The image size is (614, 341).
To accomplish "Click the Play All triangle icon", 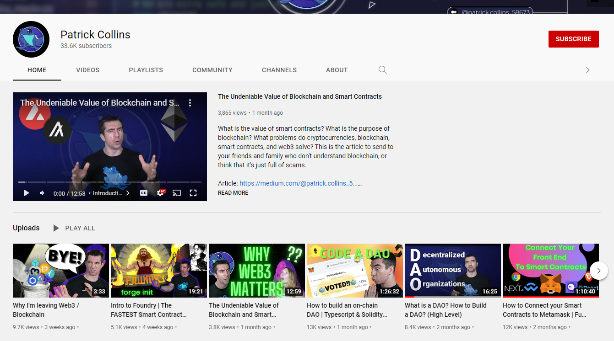I will tap(55, 228).
